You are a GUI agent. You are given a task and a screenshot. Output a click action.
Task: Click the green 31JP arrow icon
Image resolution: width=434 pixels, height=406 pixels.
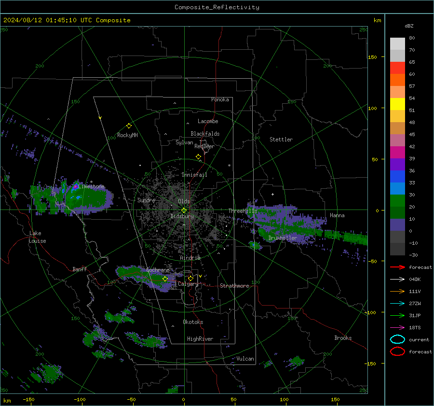(x=397, y=315)
